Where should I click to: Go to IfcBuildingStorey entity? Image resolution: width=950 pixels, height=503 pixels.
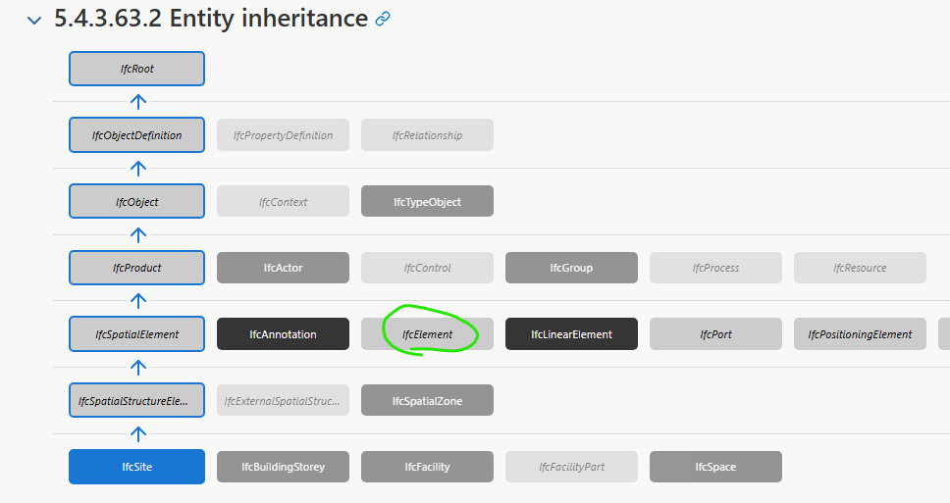pos(283,467)
